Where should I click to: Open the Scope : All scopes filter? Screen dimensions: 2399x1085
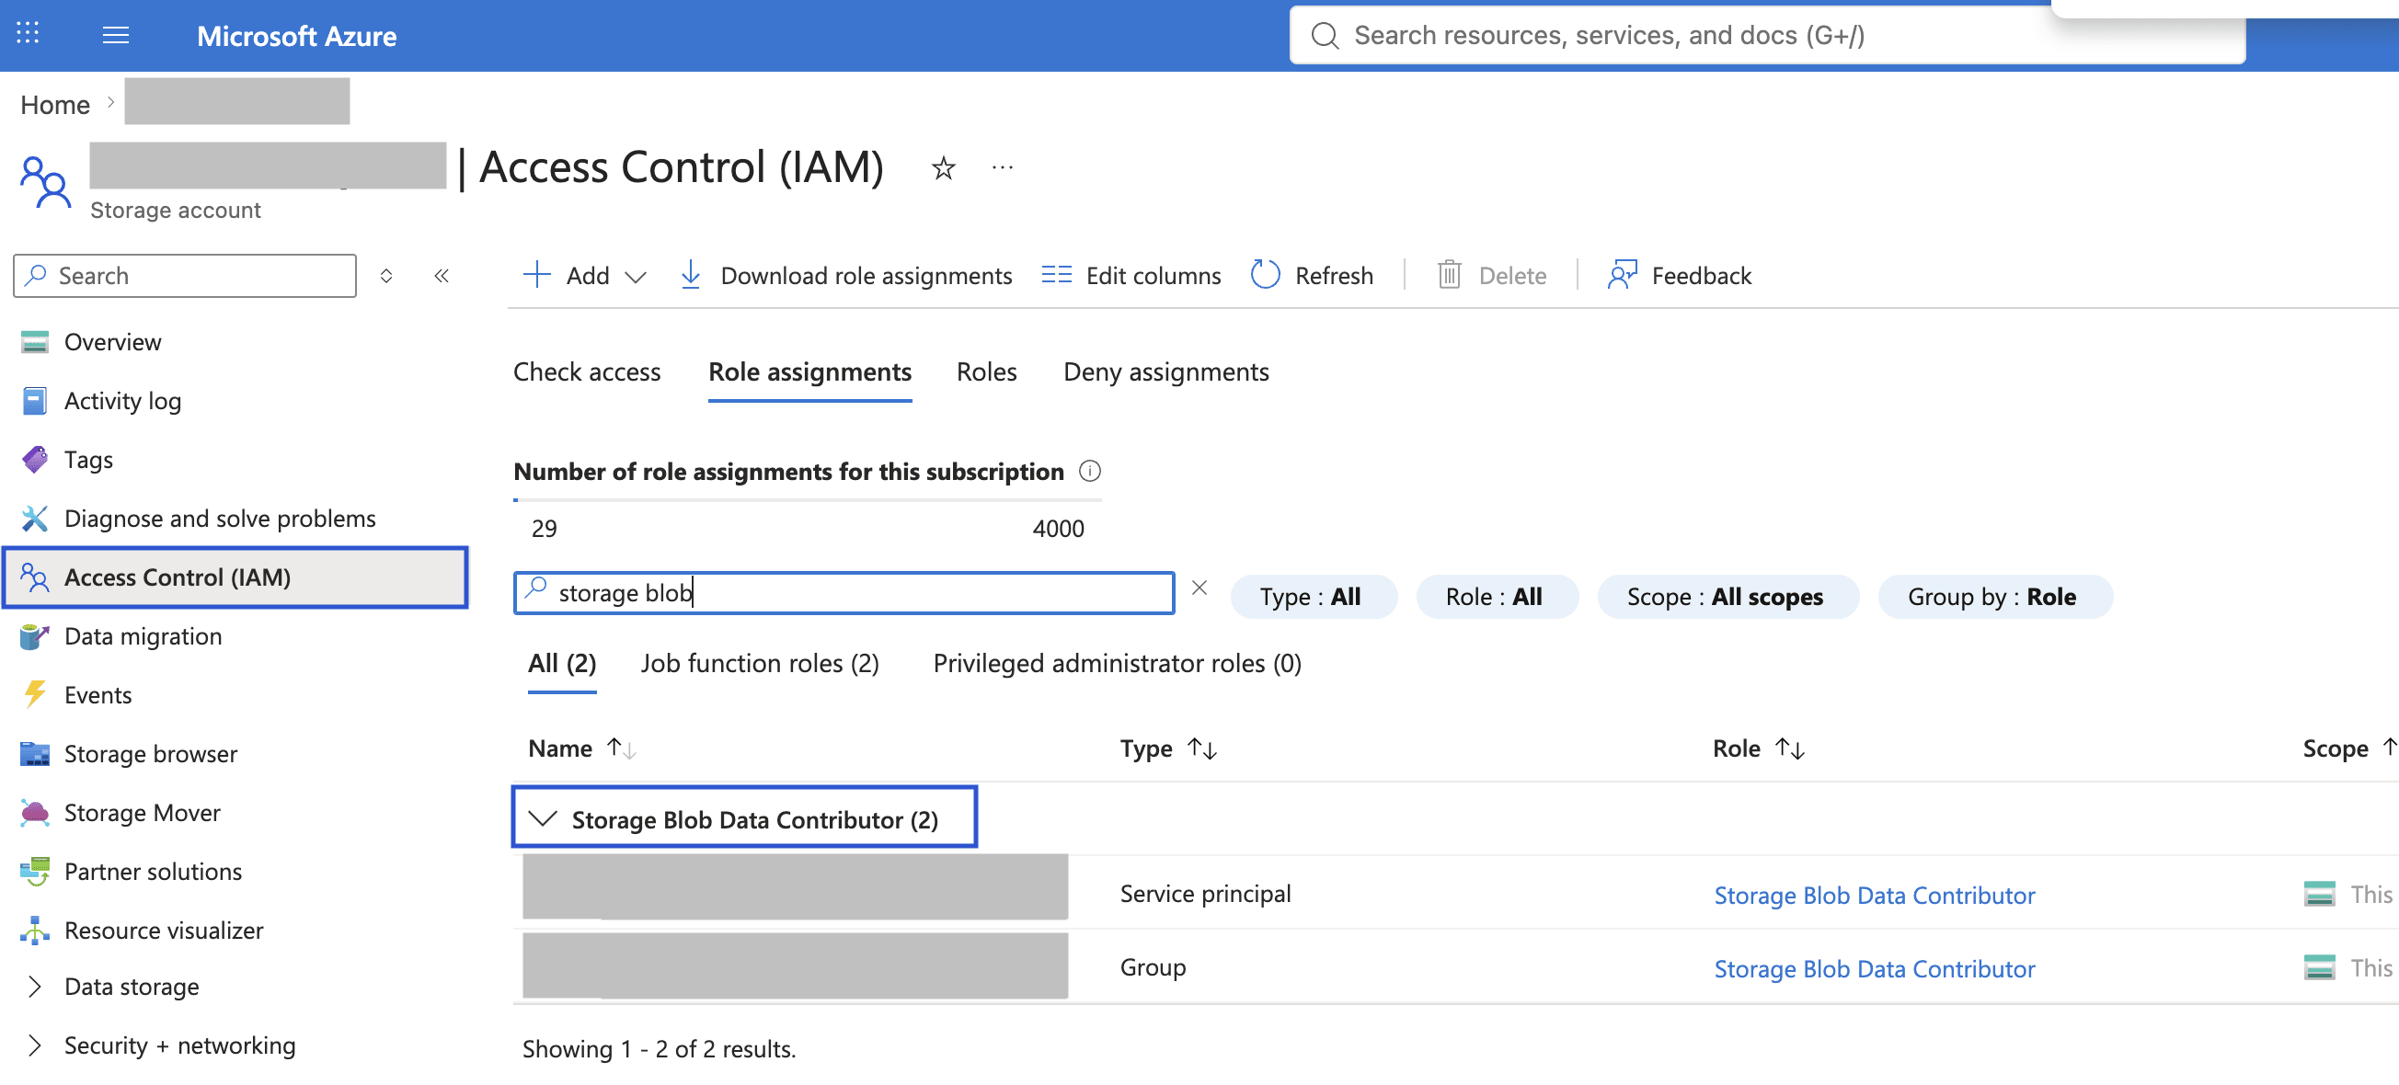(1727, 597)
